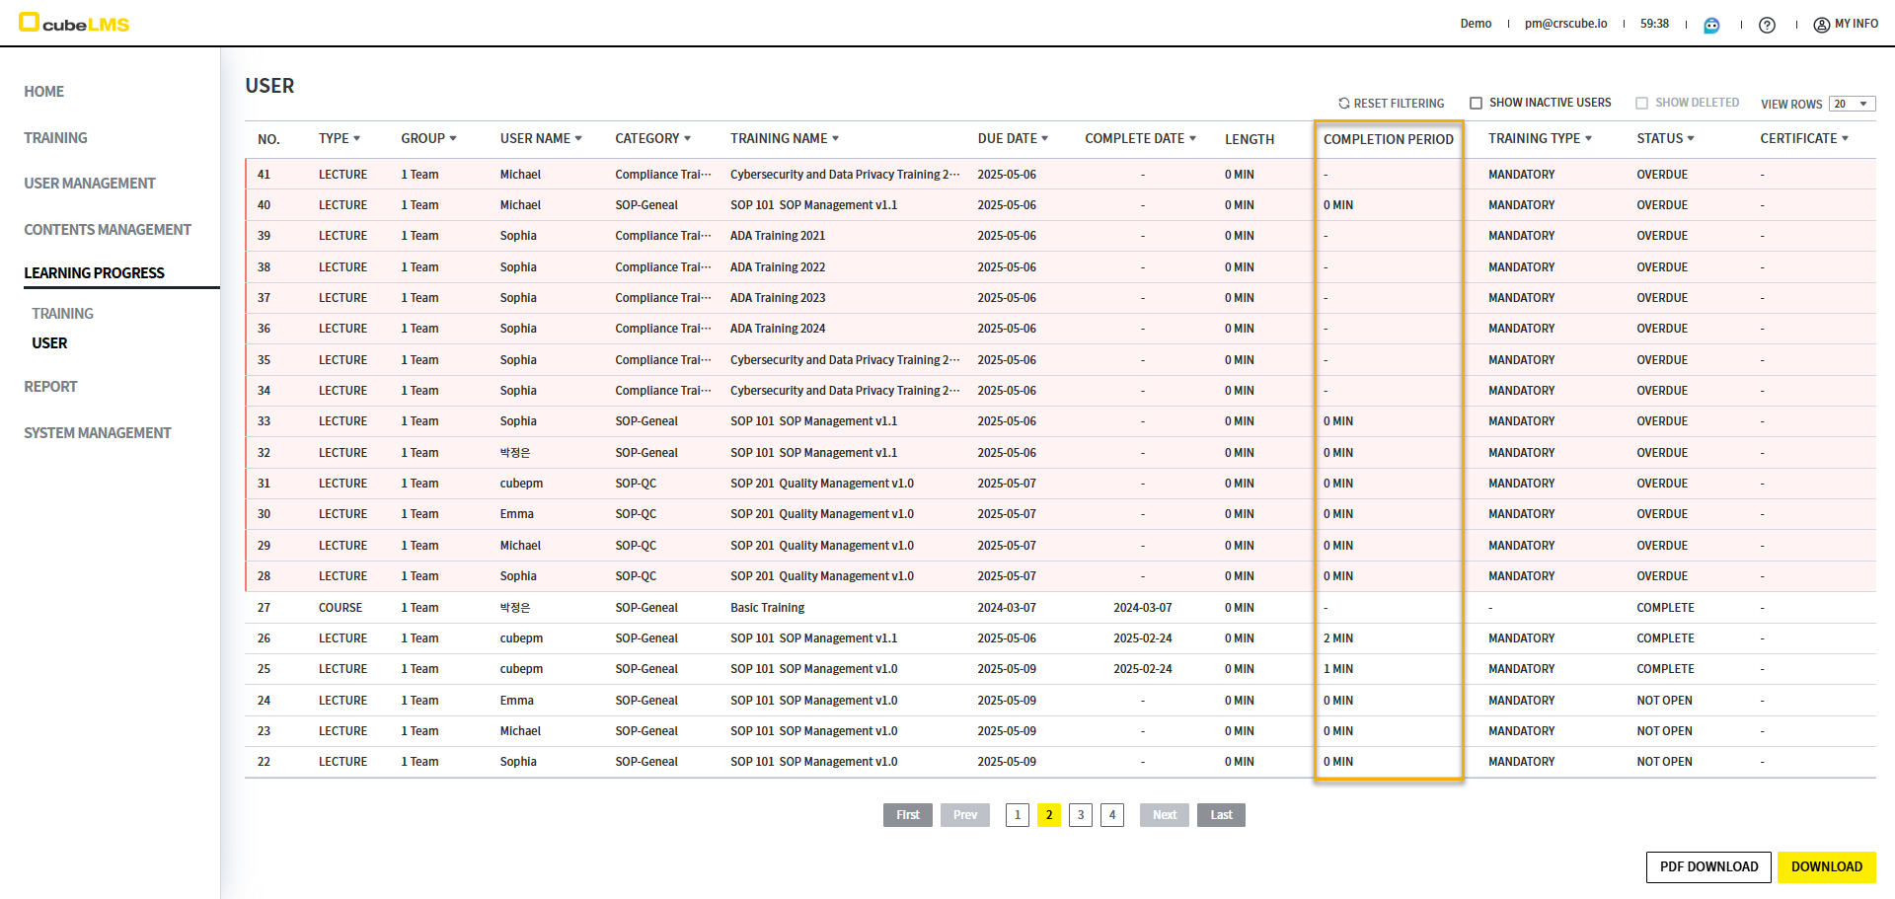Expand the Status column filter
The height and width of the screenshot is (899, 1895).
[x=1691, y=139]
